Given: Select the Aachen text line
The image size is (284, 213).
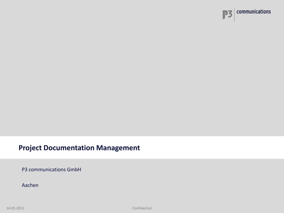Looking at the screenshot, I should (x=30, y=185).
